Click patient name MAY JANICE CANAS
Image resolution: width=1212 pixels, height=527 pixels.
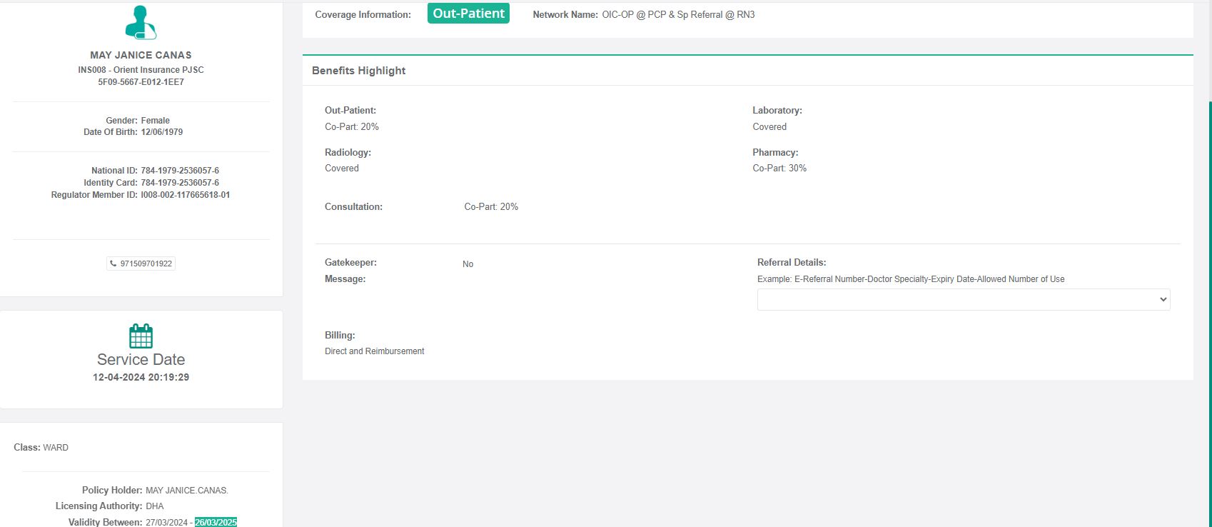coord(141,55)
